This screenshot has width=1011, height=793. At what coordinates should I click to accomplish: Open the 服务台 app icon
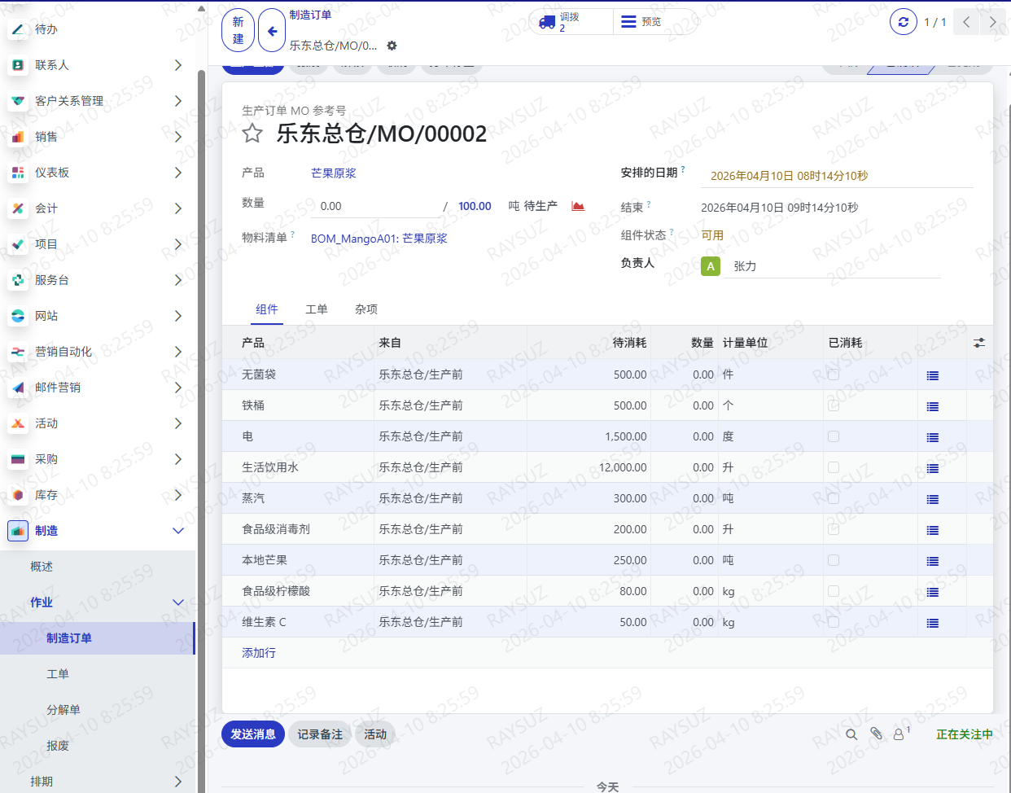pos(18,280)
